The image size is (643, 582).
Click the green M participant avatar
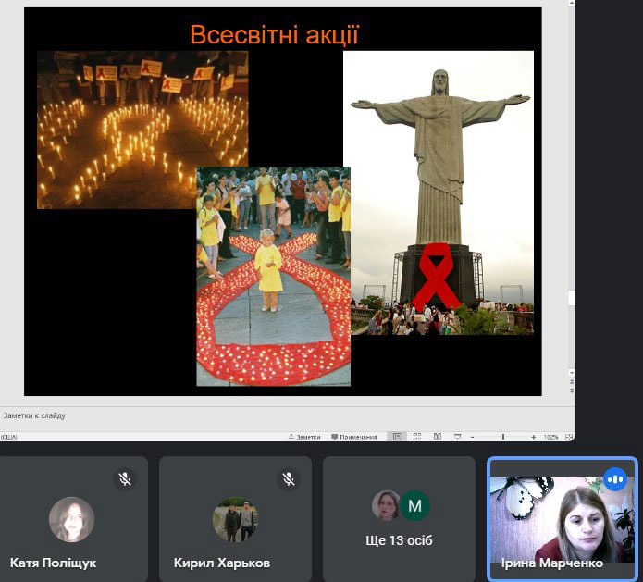coord(414,506)
